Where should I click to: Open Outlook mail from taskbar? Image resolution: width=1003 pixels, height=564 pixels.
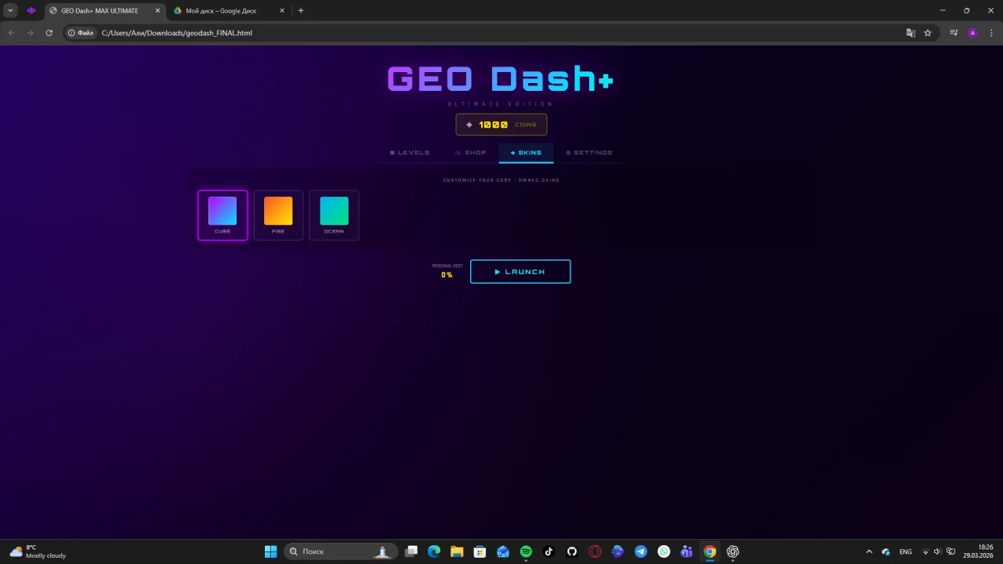coord(503,551)
